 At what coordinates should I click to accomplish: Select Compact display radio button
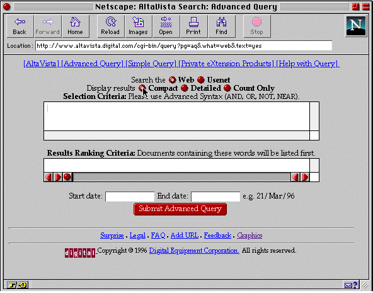click(x=142, y=88)
